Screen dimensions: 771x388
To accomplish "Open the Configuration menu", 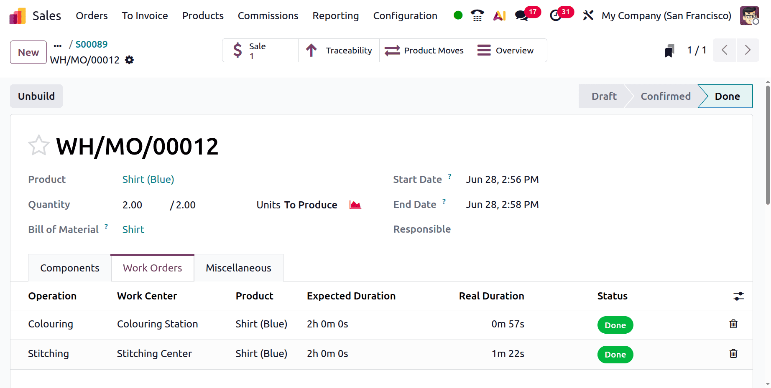I will click(405, 16).
